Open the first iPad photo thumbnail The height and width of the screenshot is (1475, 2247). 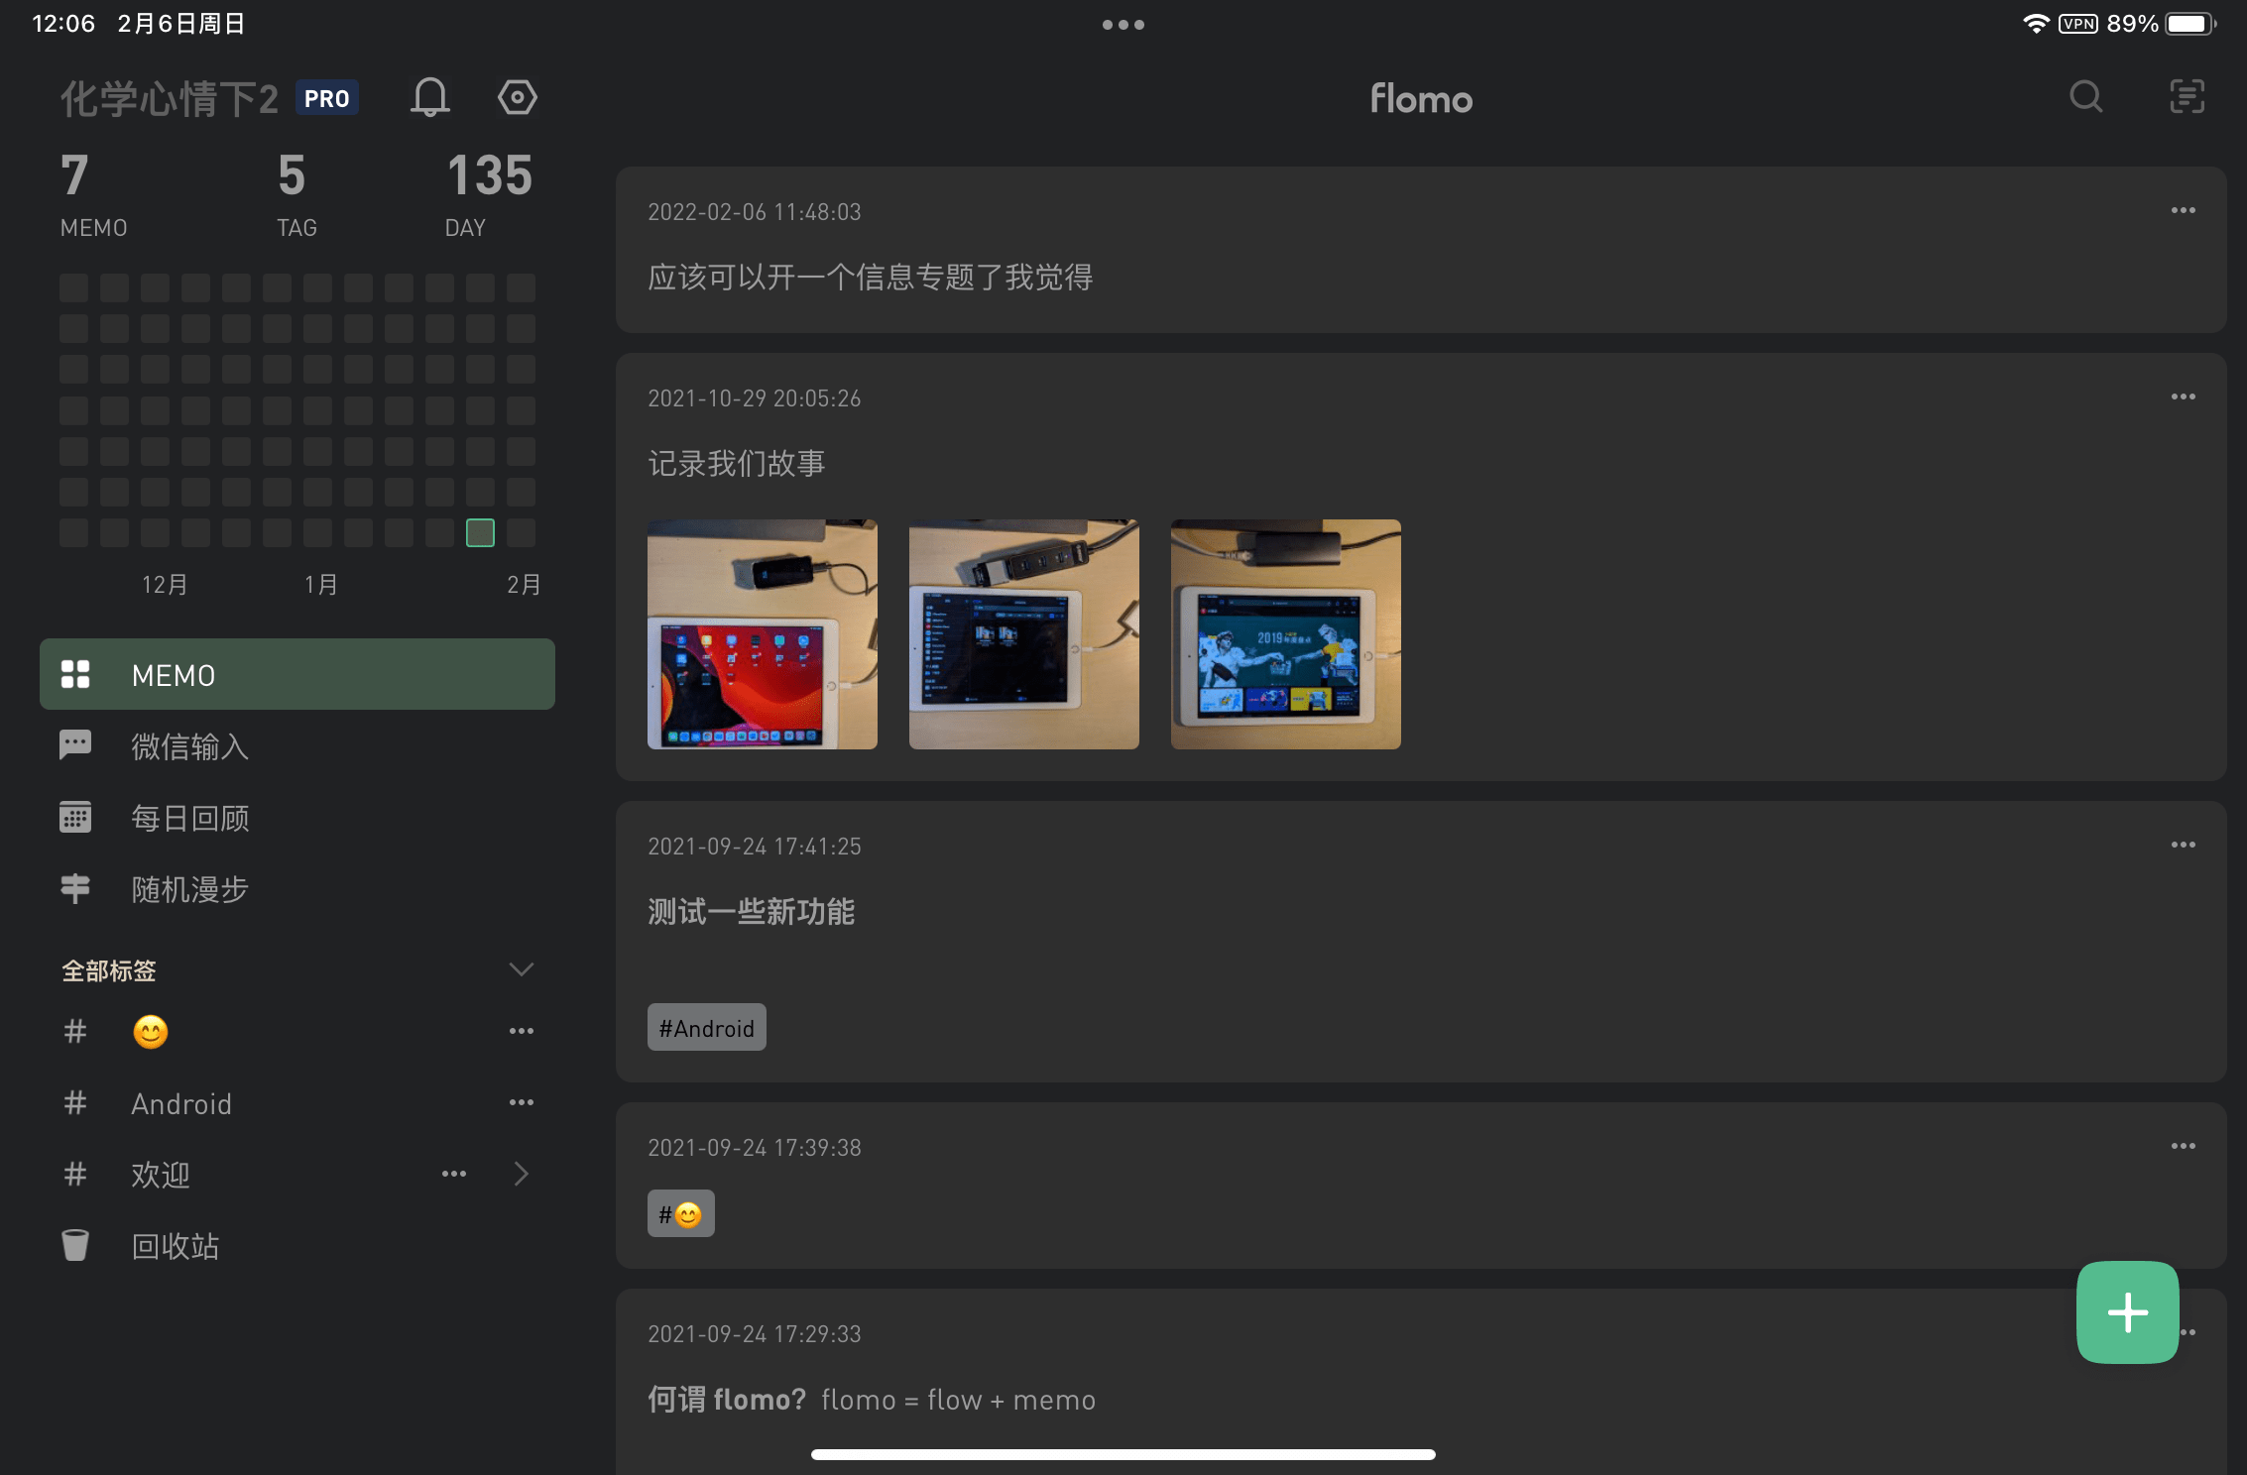point(762,634)
